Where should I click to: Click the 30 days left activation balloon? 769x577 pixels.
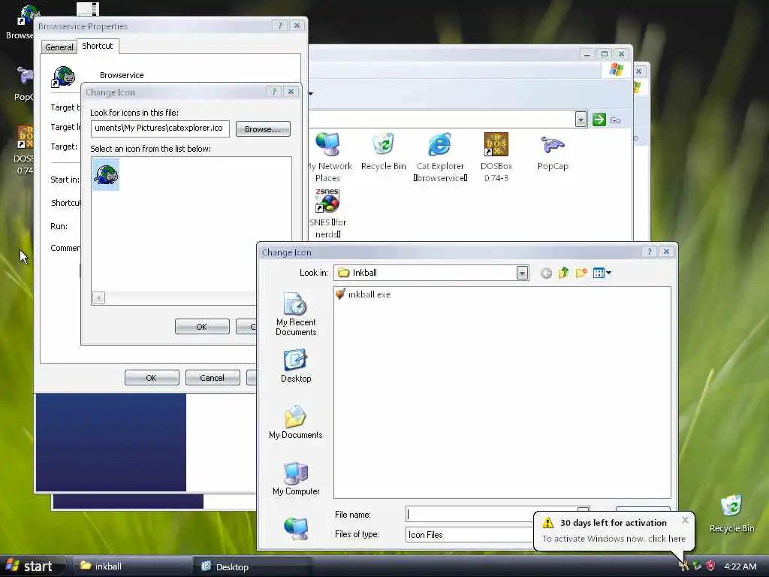(613, 530)
